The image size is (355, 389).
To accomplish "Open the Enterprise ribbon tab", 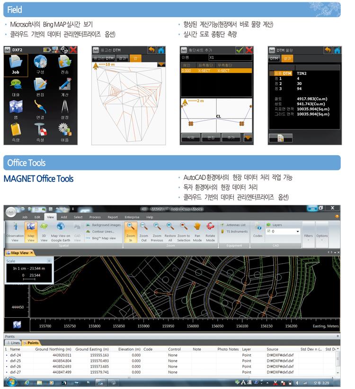I will tap(132, 217).
